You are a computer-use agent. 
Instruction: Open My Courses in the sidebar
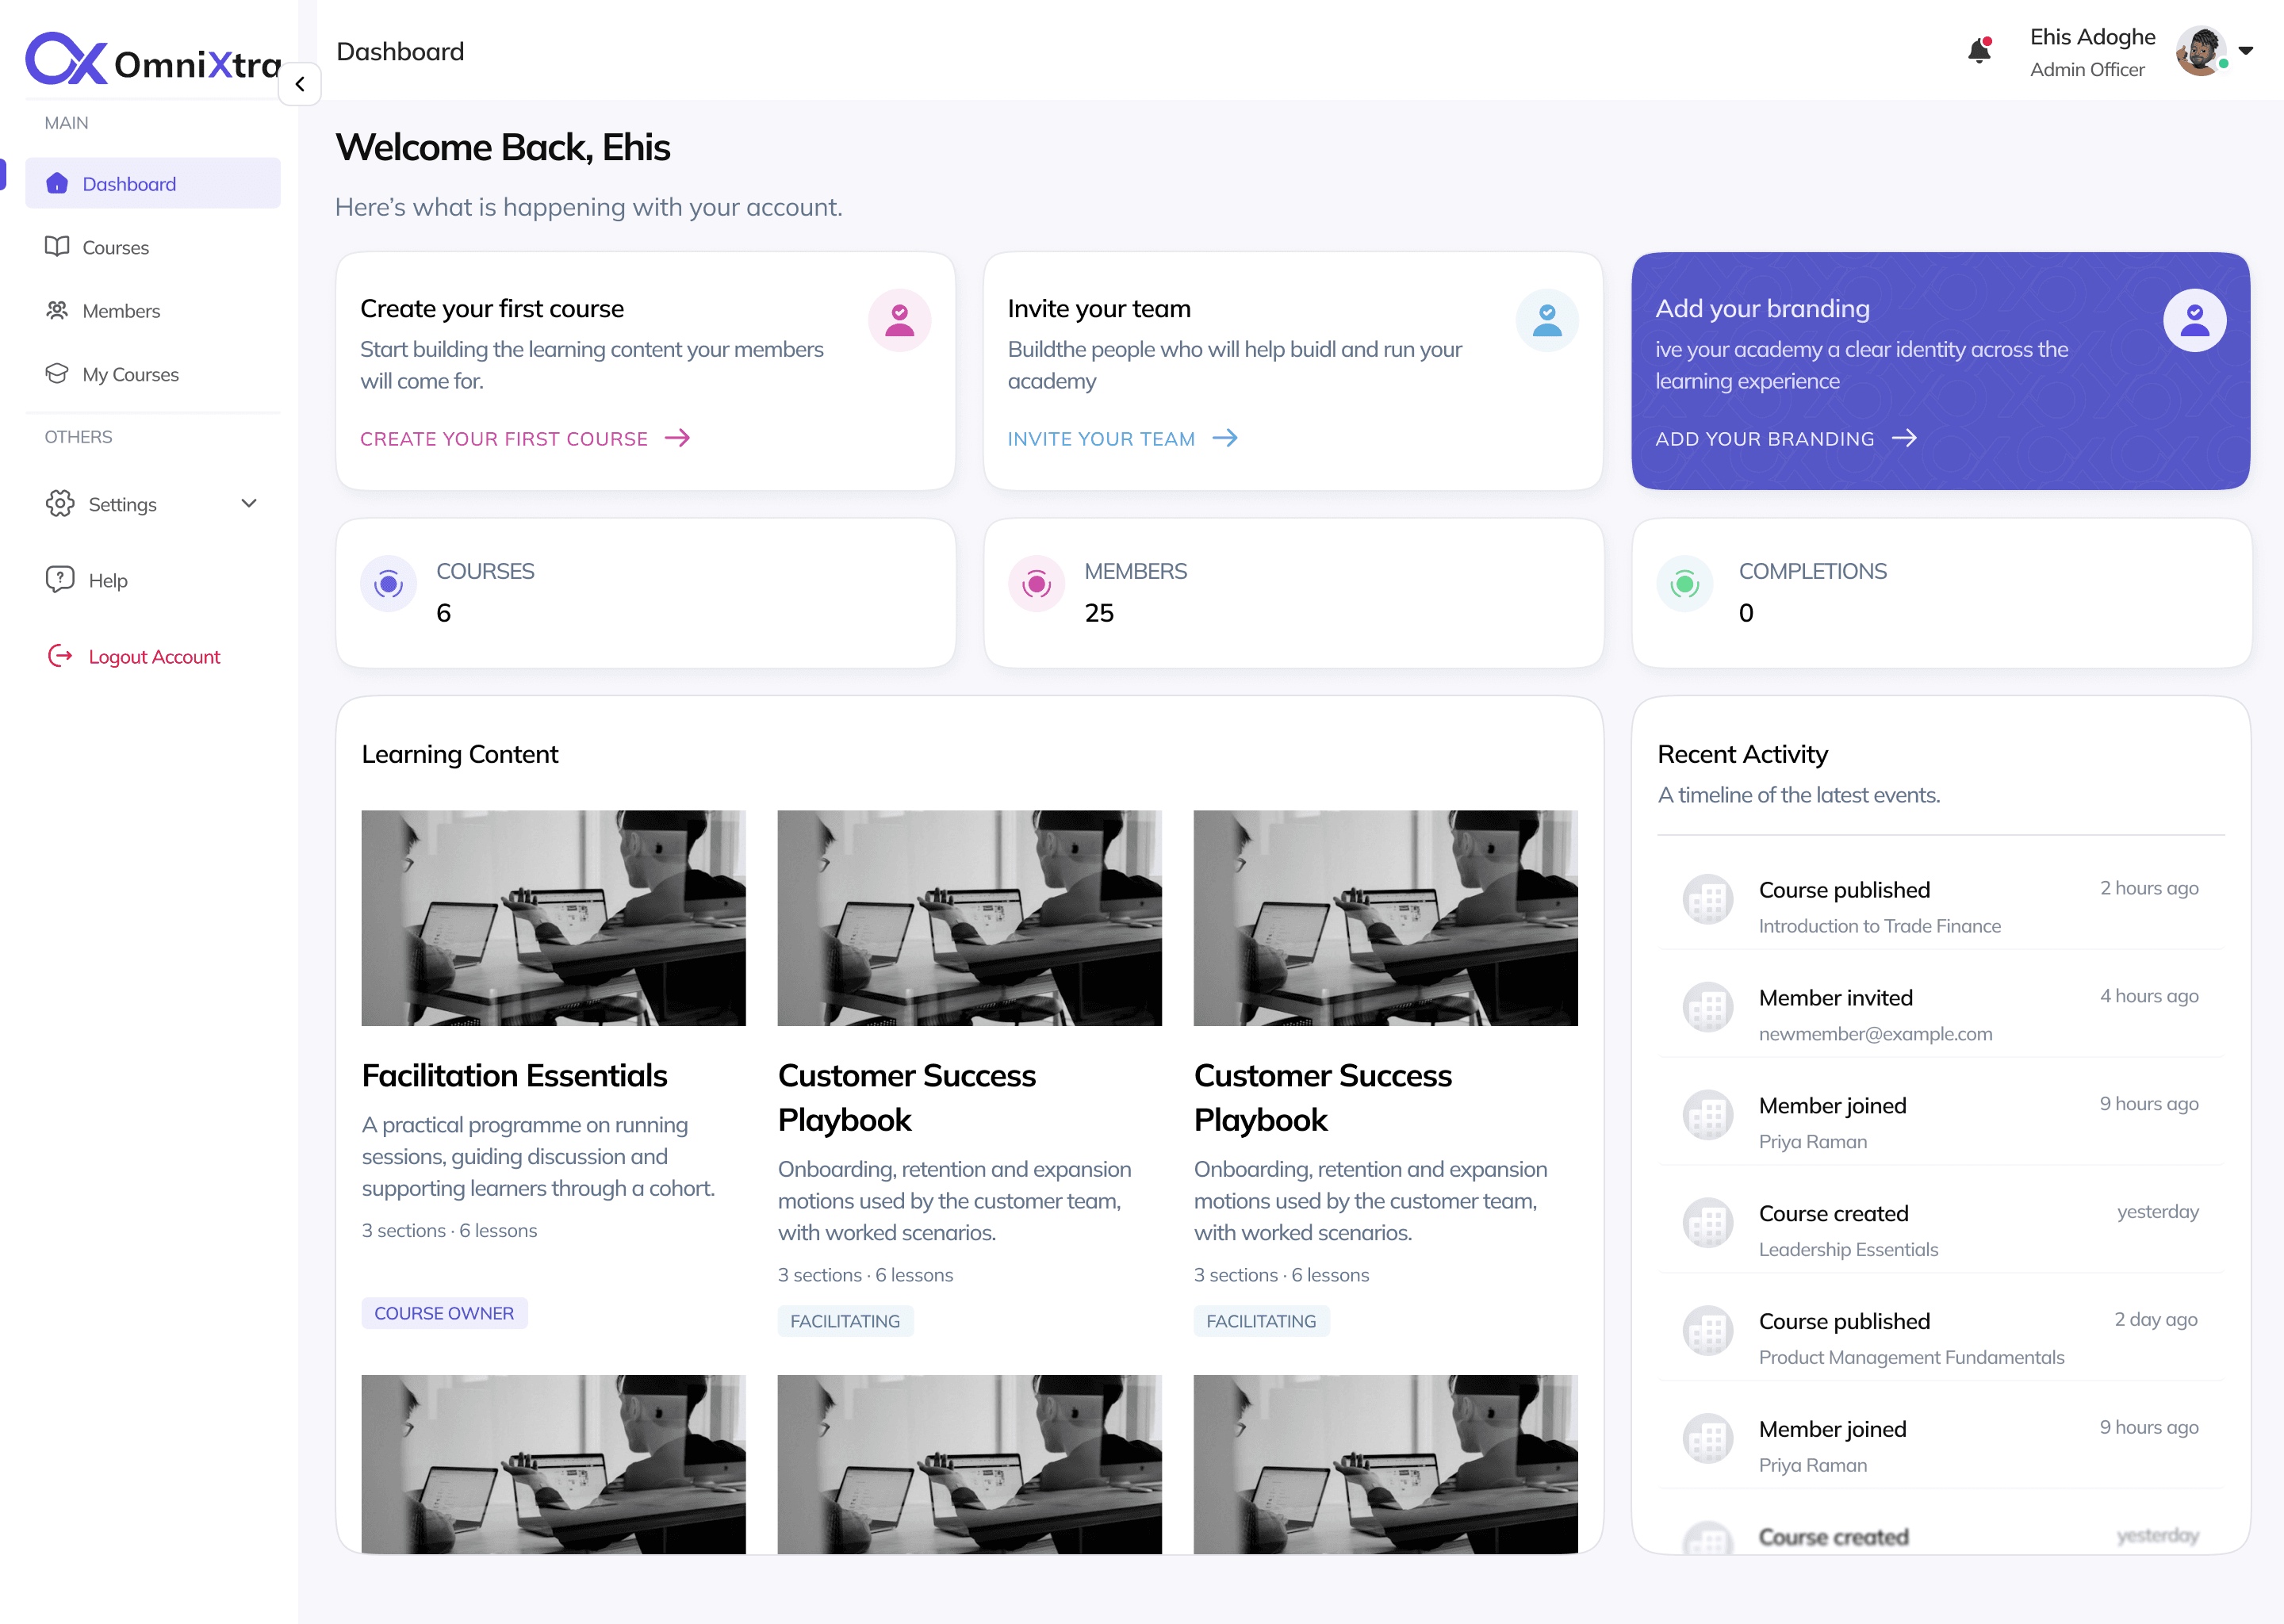[x=153, y=374]
